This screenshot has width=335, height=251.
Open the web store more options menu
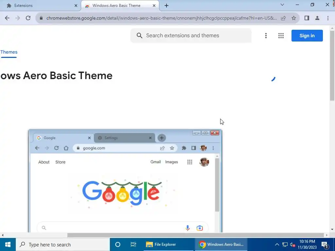click(x=266, y=36)
